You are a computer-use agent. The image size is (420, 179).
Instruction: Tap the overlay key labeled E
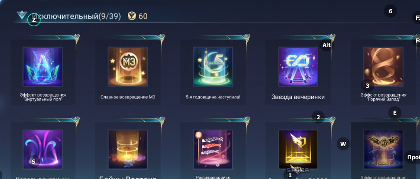[394, 113]
